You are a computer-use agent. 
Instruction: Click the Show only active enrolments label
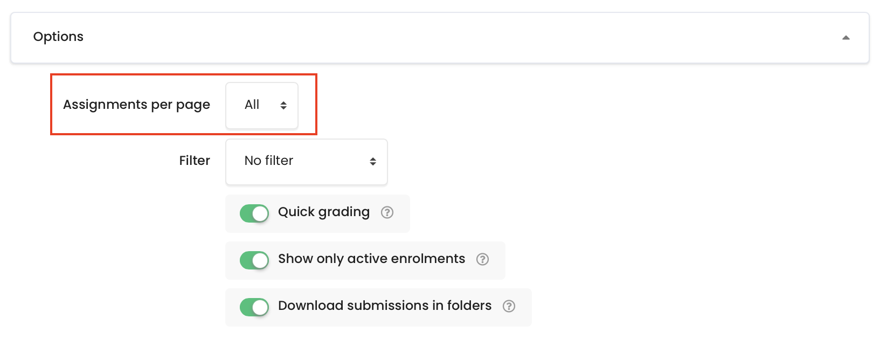[x=371, y=259]
